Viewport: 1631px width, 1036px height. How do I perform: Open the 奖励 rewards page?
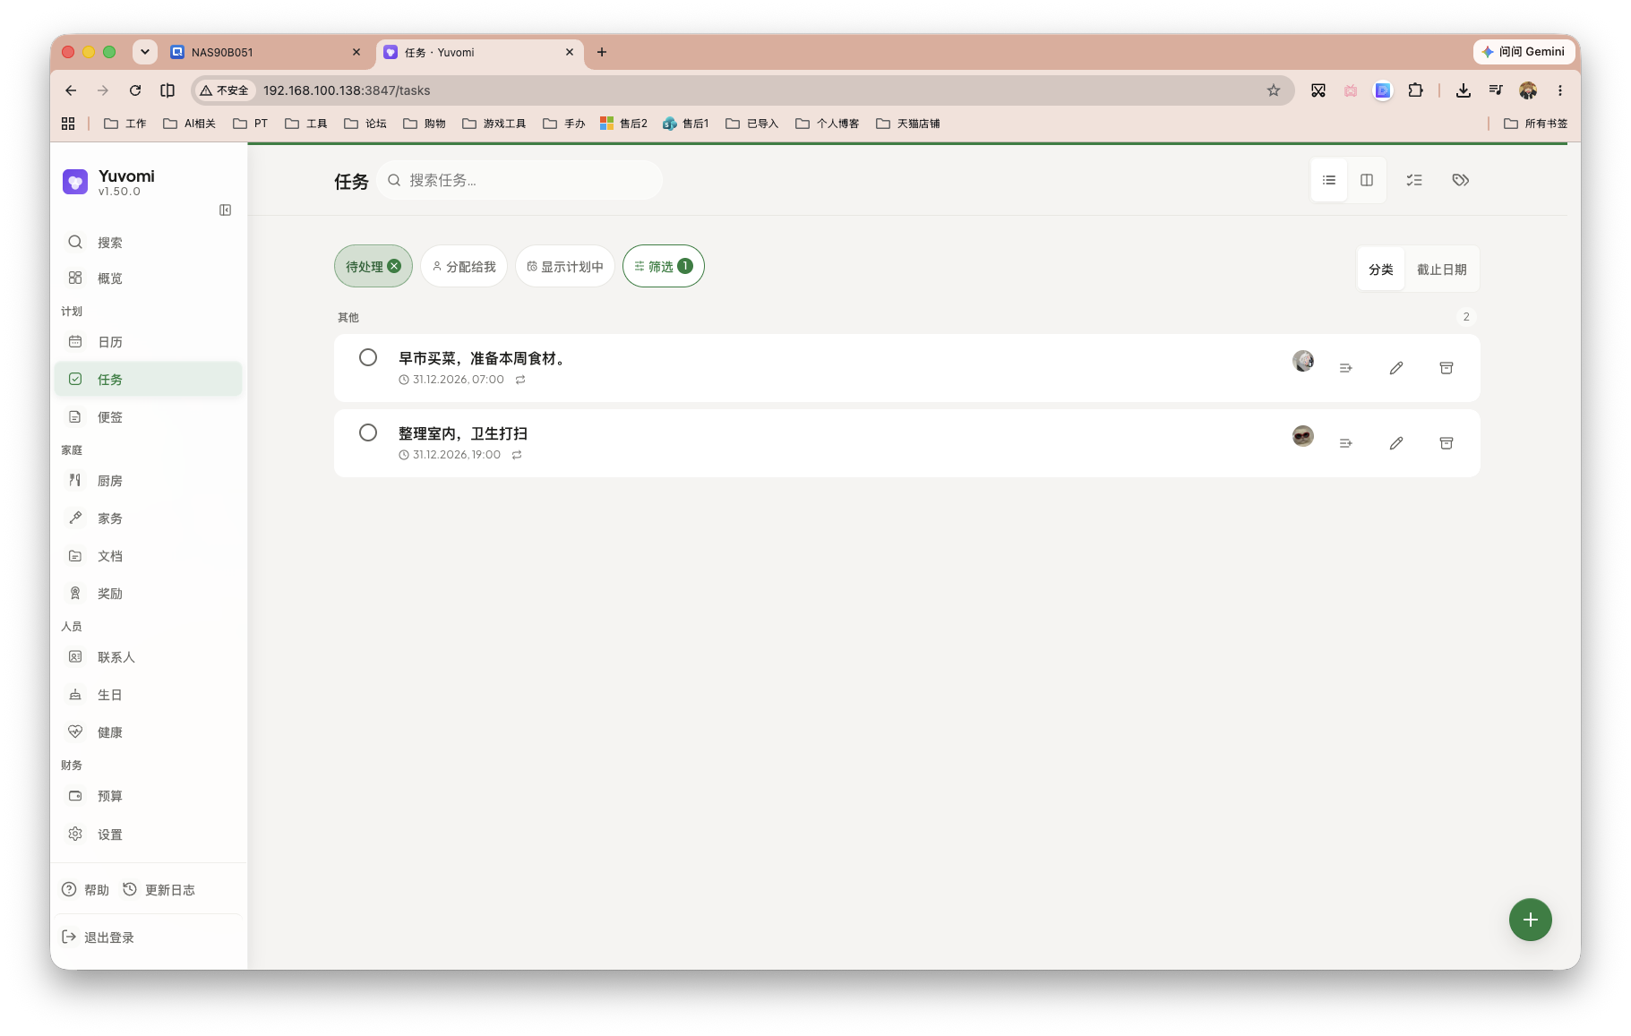(148, 594)
